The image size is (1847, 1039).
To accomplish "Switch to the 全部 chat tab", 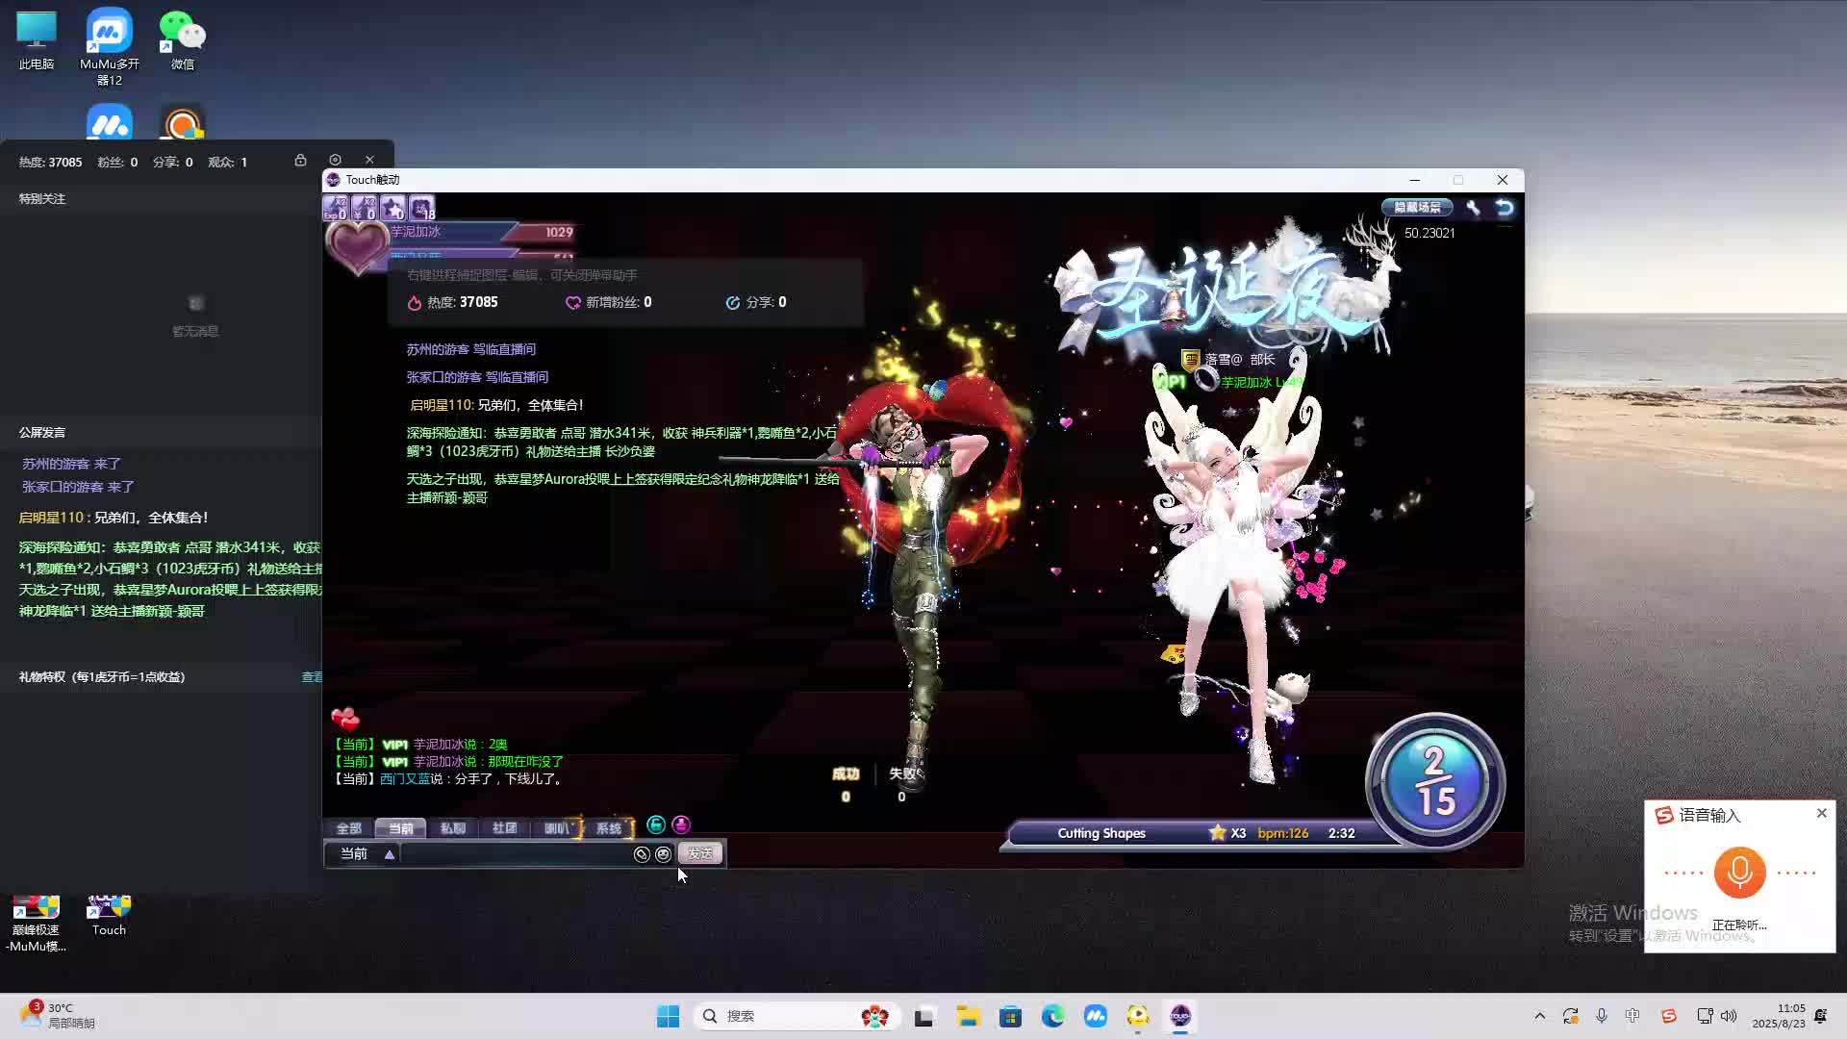I will [348, 828].
